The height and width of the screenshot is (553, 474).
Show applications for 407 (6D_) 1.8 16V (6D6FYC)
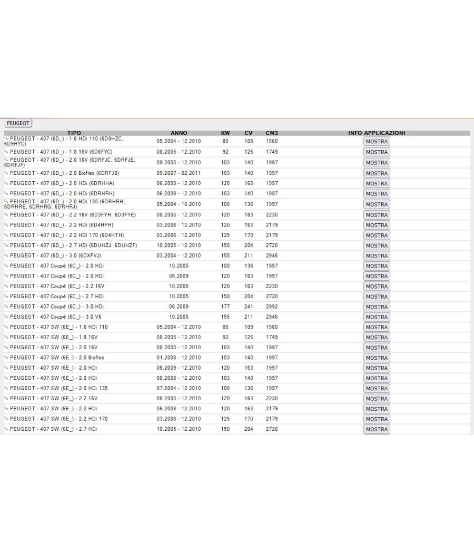pos(377,152)
